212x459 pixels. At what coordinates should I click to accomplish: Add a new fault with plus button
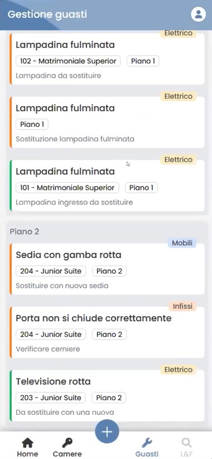107,432
